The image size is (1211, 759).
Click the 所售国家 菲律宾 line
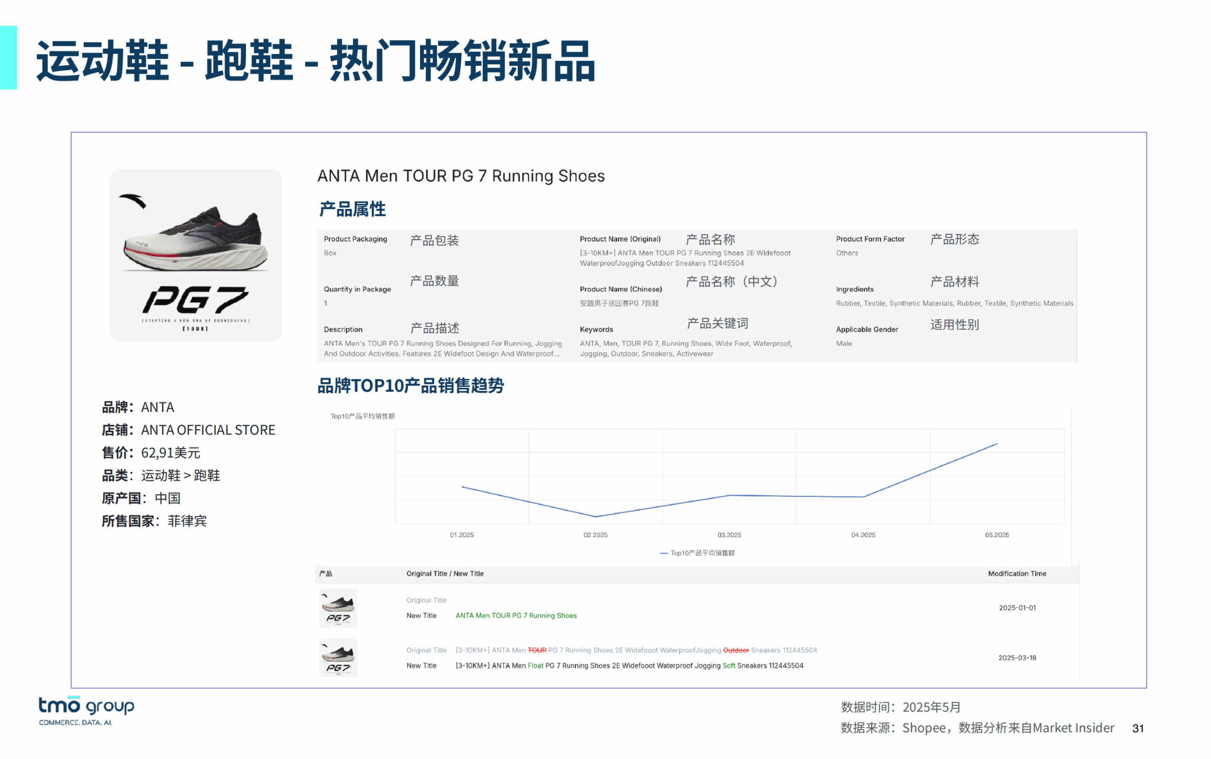tap(154, 521)
